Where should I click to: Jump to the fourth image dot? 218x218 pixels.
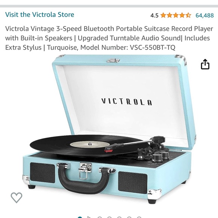coord(109,217)
